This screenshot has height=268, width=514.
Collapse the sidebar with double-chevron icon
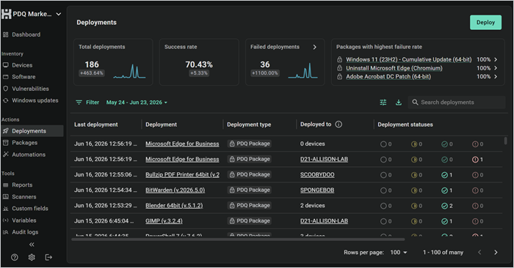coord(32,245)
